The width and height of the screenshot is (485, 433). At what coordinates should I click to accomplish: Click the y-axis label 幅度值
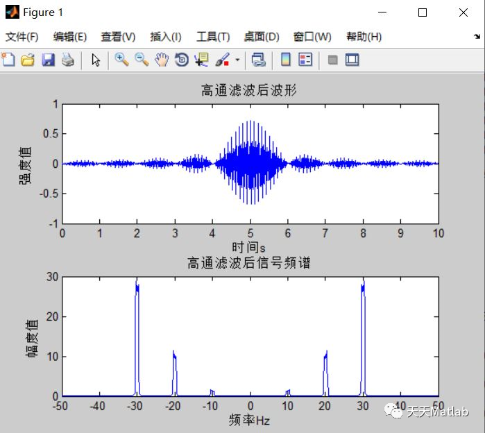click(x=32, y=338)
